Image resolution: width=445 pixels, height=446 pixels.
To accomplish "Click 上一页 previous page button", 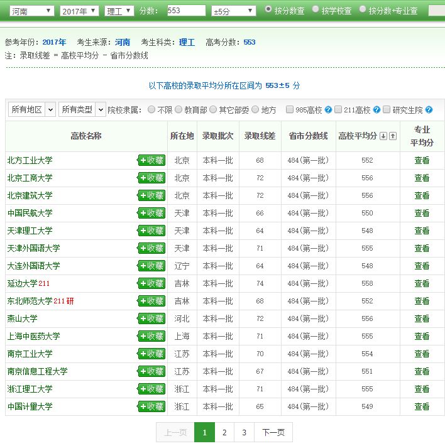I will point(175,432).
